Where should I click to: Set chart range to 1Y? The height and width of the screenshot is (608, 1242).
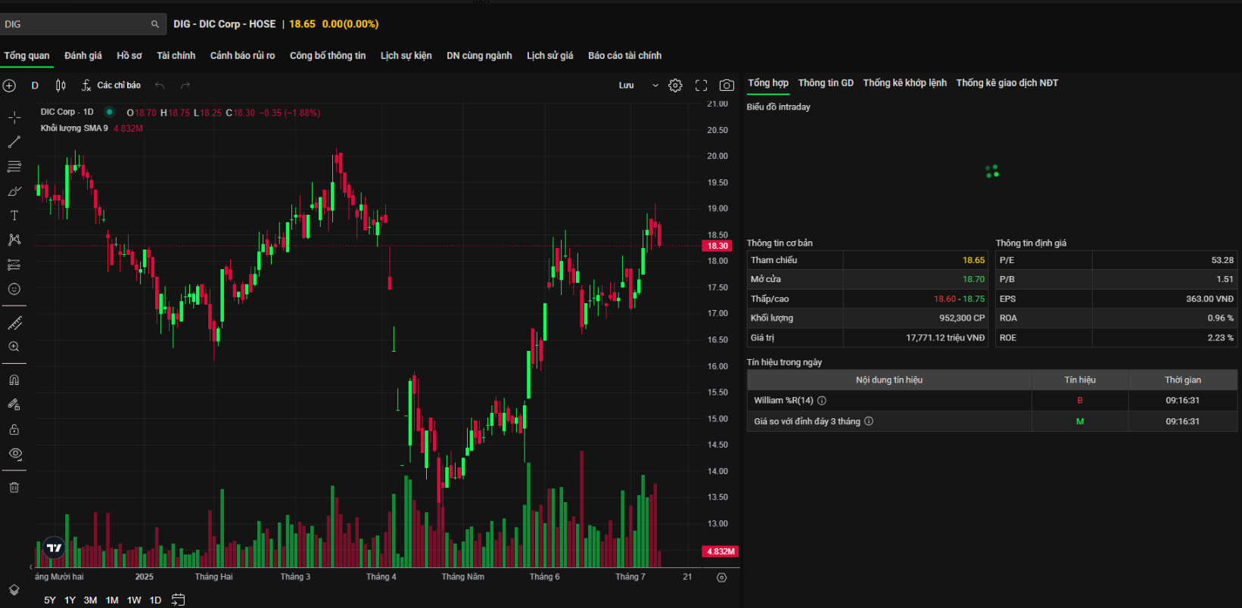coord(70,600)
